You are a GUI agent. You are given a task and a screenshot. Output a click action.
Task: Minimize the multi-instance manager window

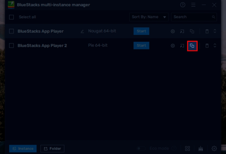[x=204, y=5]
